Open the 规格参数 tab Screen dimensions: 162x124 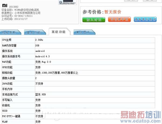pyautogui.click(x=10, y=32)
